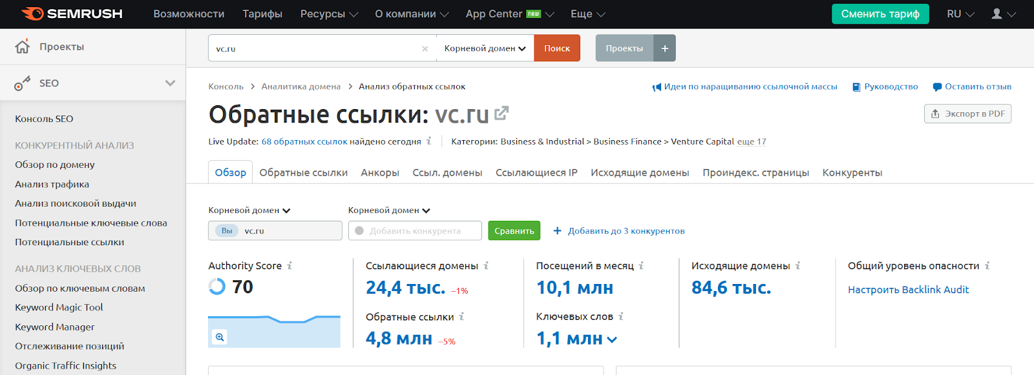Click the Authority Score trend chart
1034x375 pixels.
point(274,331)
